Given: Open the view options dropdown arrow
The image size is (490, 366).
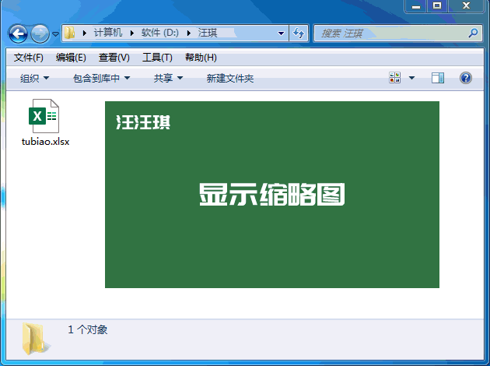Looking at the screenshot, I should (412, 78).
